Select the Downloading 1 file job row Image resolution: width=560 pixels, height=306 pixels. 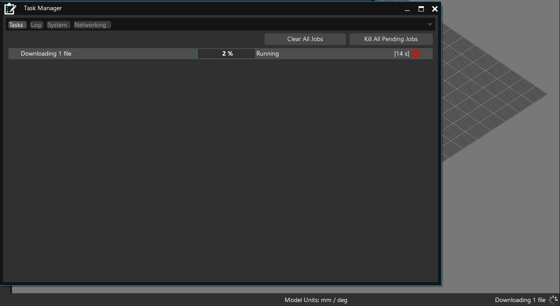click(x=46, y=54)
